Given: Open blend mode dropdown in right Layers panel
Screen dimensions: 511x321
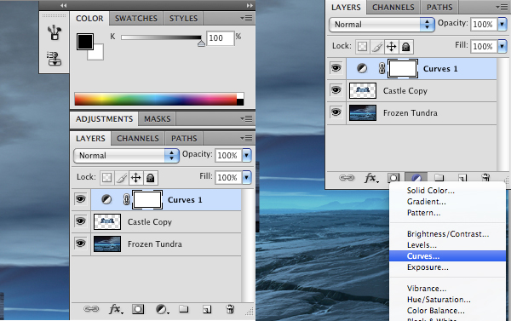Looking at the screenshot, I should pyautogui.click(x=382, y=25).
